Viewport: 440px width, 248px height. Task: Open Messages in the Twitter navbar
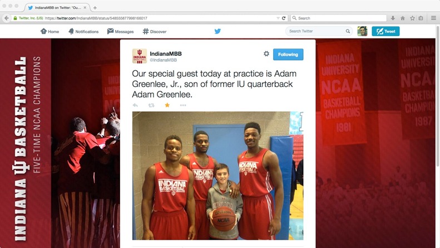point(120,32)
